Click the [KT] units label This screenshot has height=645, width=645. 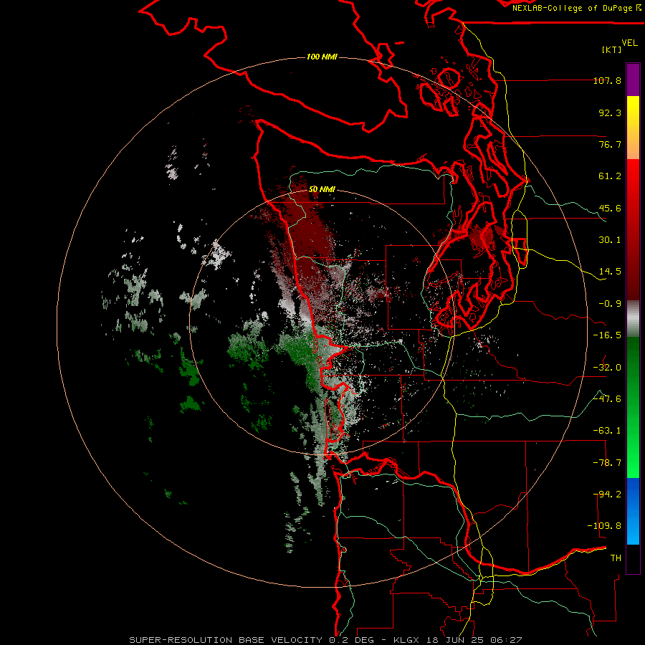(612, 49)
